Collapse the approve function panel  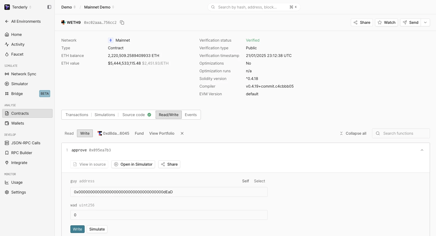tap(422, 150)
